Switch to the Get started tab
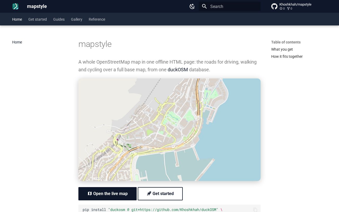339x212 pixels. click(38, 19)
